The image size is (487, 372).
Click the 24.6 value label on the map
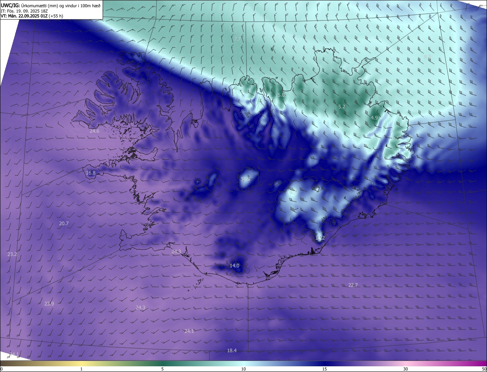94,131
